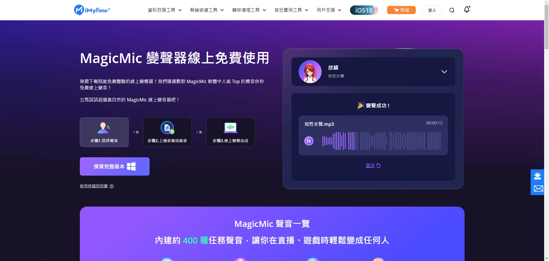Viewport: 549px width, 261px height.
Task: Click the 欣穎 avatar thumbnail
Action: point(310,72)
